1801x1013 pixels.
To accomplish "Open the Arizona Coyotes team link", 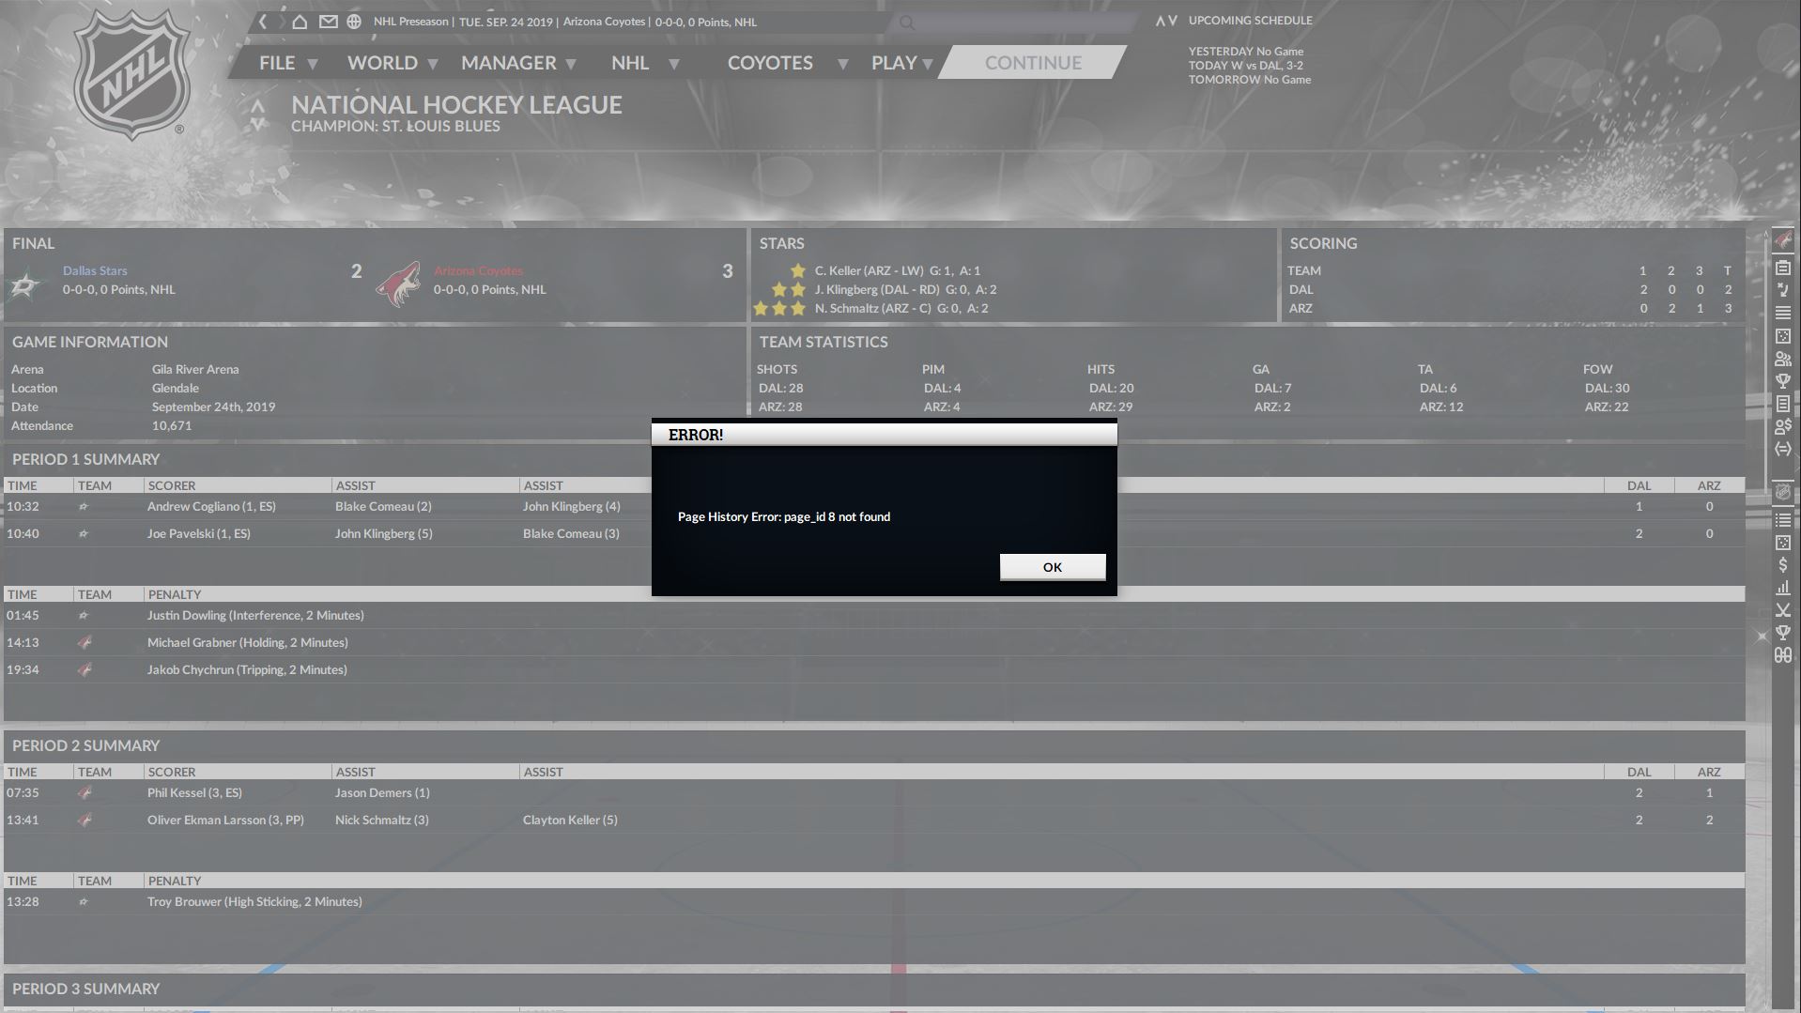I will (478, 270).
